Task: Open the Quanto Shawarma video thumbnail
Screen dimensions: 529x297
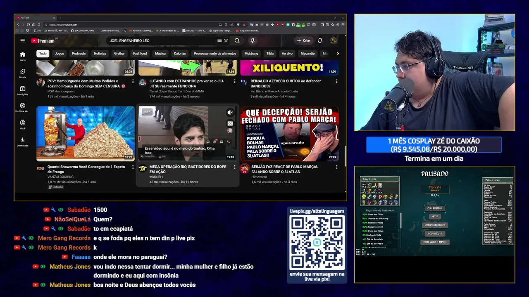Action: click(86, 134)
